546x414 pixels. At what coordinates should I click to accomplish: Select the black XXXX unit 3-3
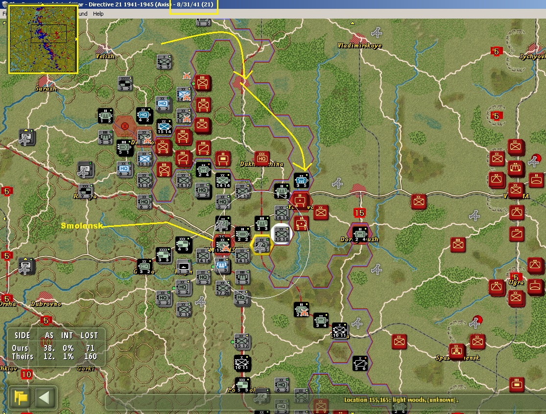click(164, 255)
